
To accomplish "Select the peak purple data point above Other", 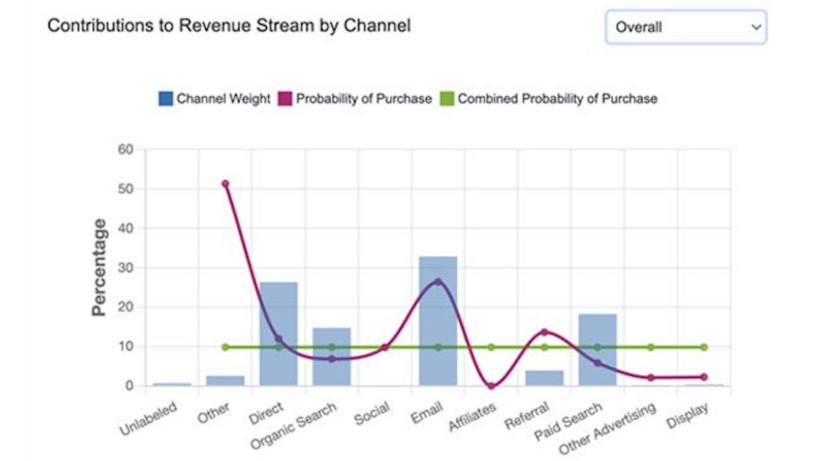I will click(225, 182).
